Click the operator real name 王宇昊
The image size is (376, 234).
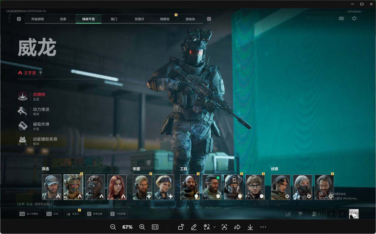click(30, 73)
